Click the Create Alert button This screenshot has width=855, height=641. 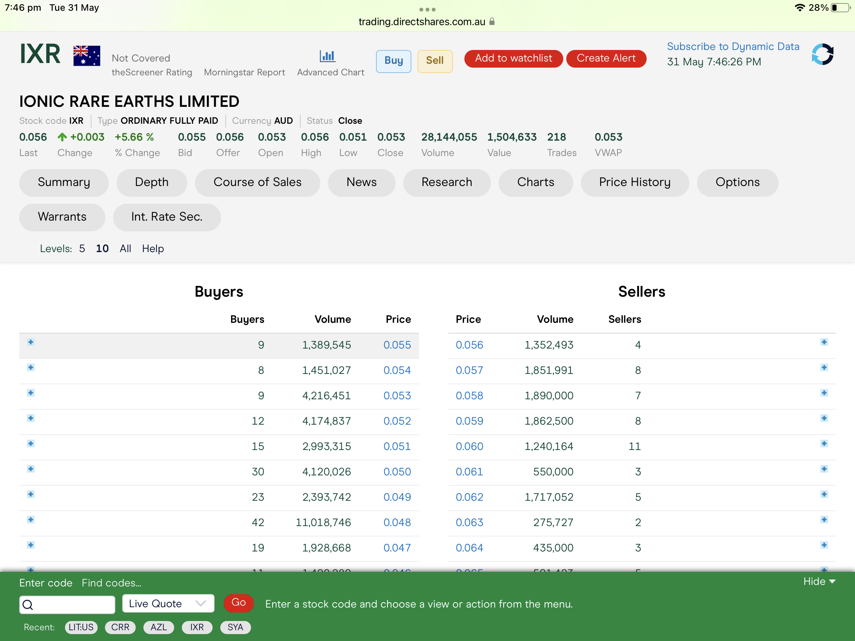pyautogui.click(x=606, y=59)
